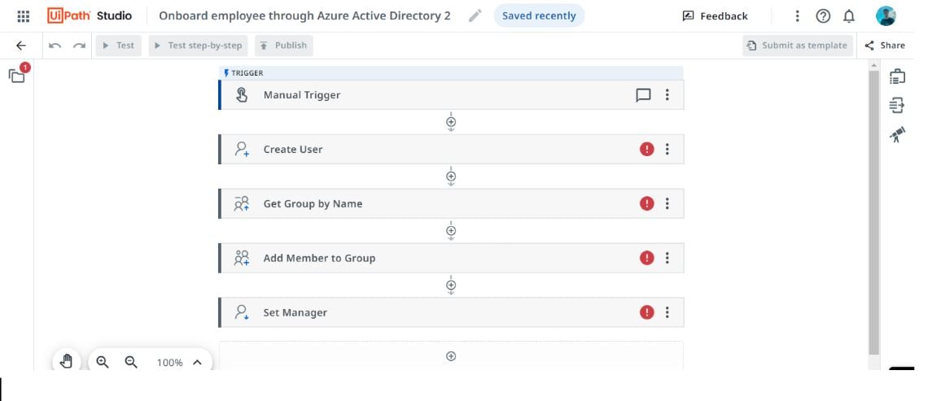Open Create User options menu
Screen dimensions: 928x401
pos(667,149)
